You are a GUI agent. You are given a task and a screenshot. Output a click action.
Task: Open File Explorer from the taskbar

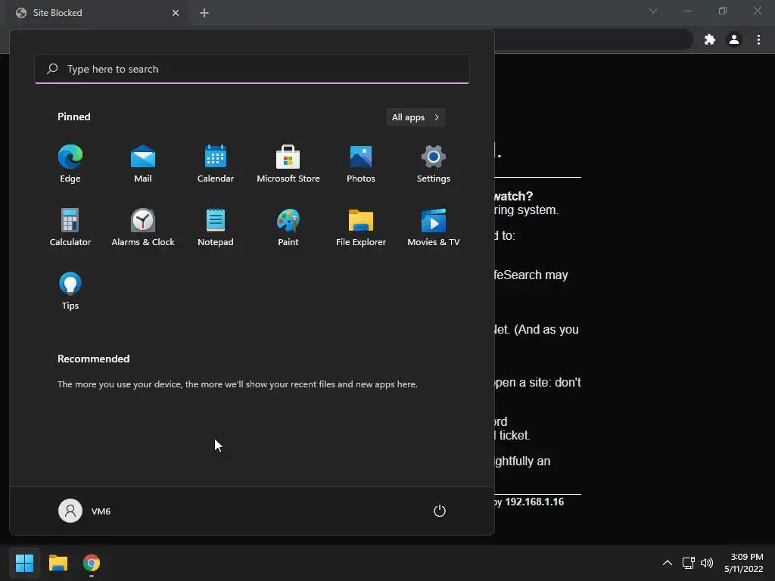click(58, 563)
